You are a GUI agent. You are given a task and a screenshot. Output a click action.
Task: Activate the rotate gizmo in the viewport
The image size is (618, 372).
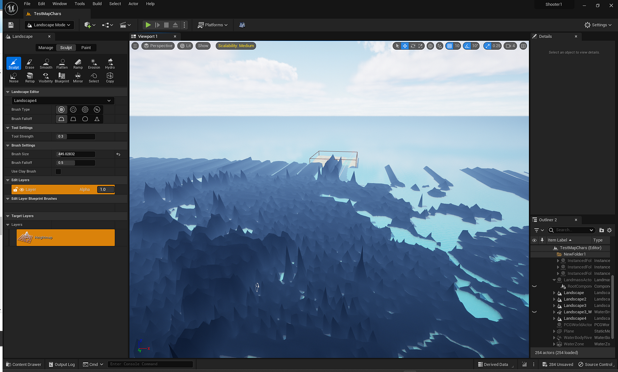413,46
